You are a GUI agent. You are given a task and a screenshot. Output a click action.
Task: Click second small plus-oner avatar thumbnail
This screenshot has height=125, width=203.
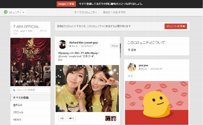114,118
